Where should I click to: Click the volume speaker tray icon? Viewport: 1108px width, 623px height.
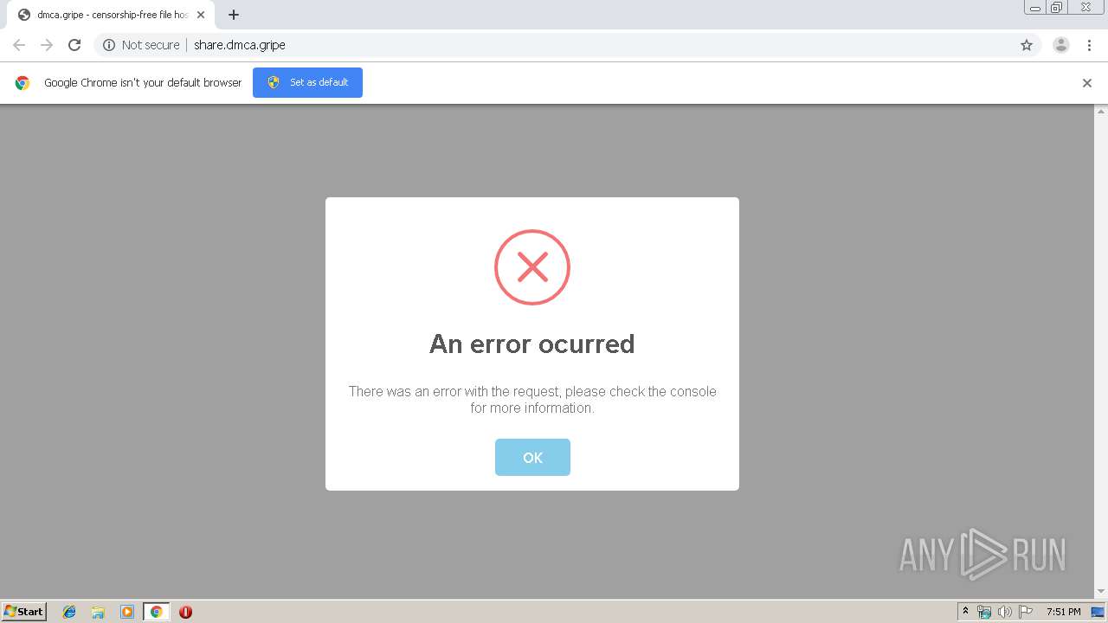[1004, 612]
